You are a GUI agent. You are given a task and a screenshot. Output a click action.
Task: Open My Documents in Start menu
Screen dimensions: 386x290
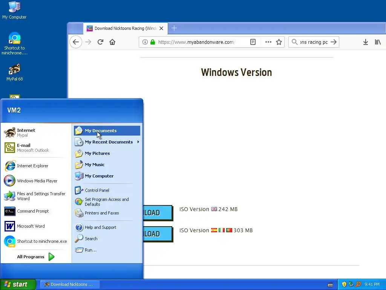pos(107,131)
